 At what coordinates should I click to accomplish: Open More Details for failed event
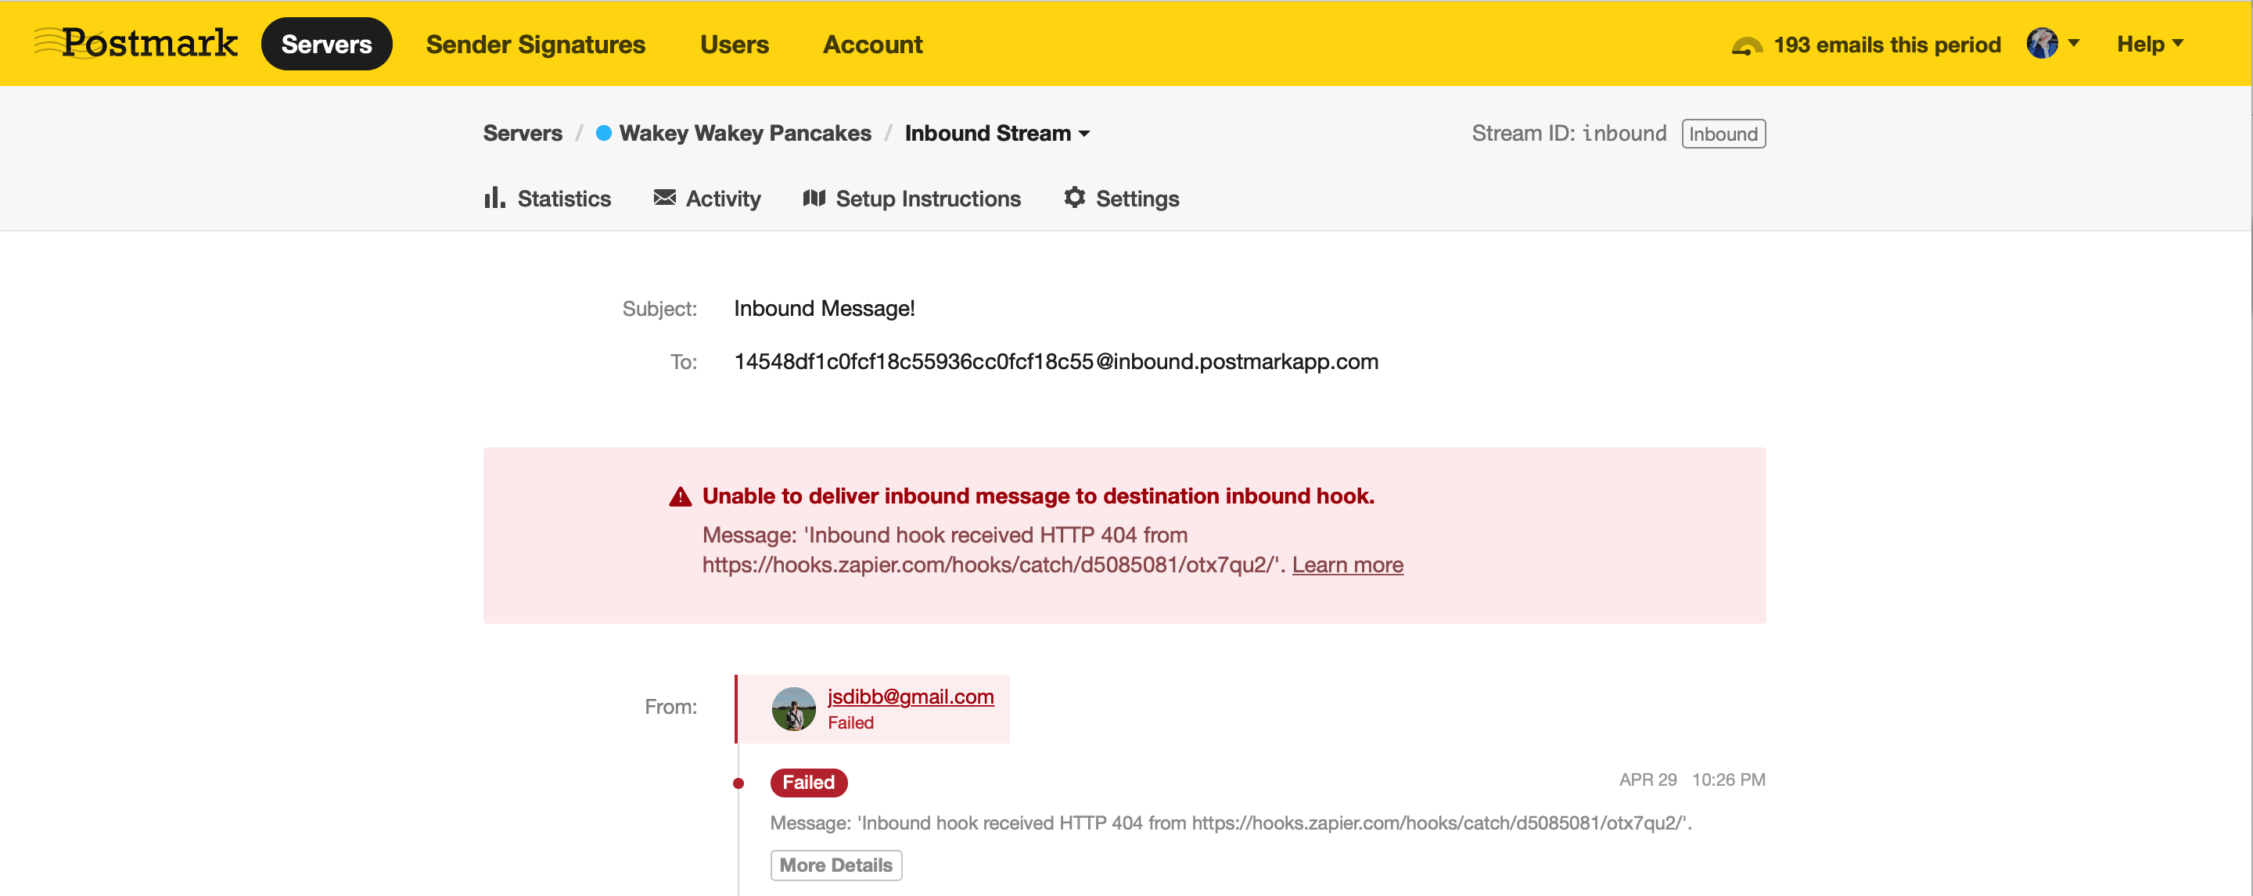point(835,866)
